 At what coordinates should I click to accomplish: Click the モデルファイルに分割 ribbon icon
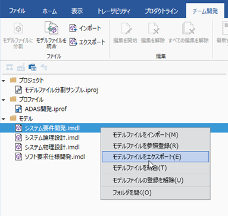[x=18, y=29]
